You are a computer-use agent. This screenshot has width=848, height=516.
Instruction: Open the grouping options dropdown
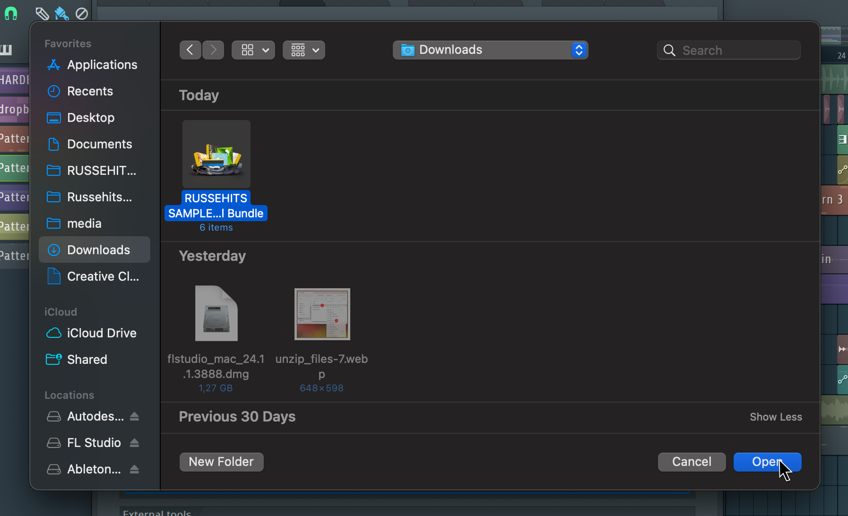(303, 50)
